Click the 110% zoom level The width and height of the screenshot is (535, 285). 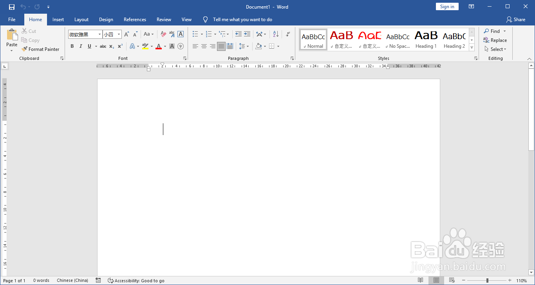(521, 281)
